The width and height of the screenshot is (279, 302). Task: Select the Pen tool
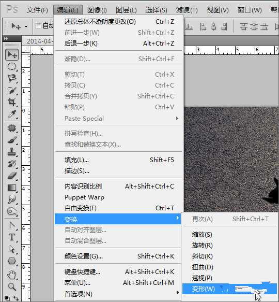coord(12,225)
